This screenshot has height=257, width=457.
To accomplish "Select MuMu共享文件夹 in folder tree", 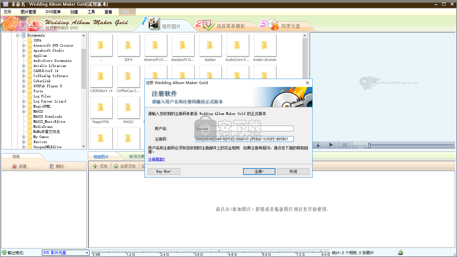I will pyautogui.click(x=47, y=132).
